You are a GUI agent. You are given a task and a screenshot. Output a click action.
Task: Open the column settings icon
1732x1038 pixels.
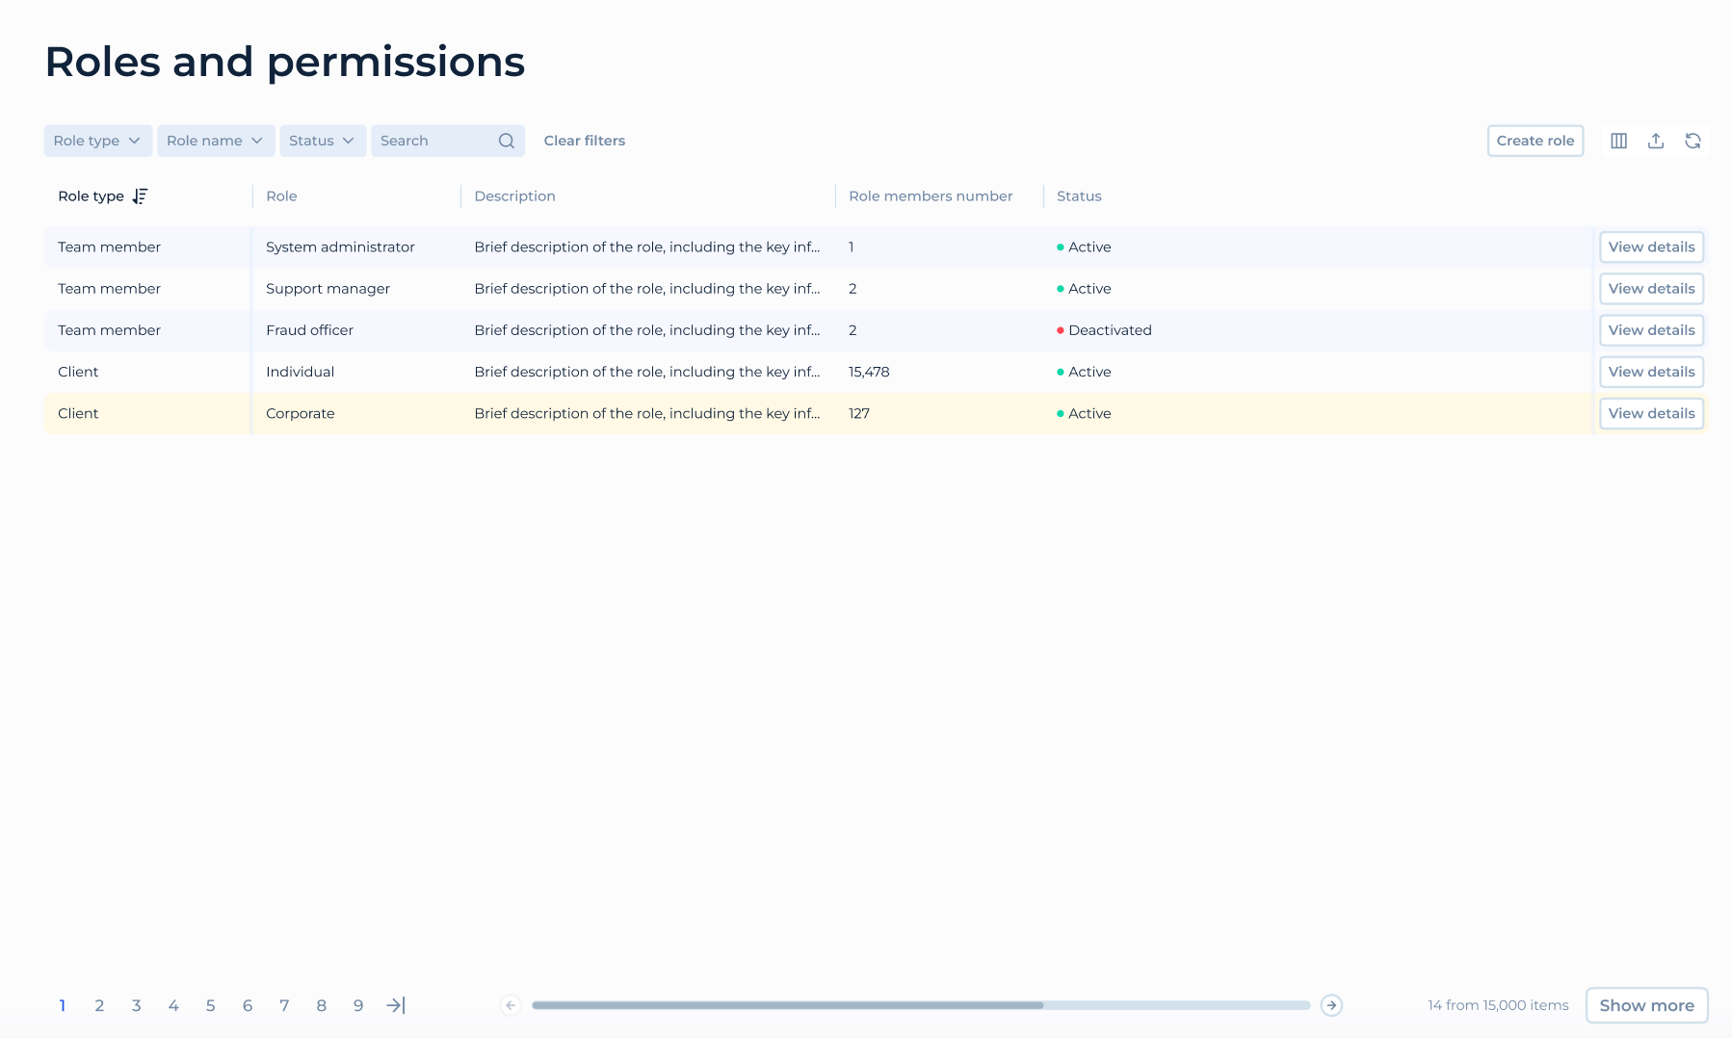[1619, 141]
